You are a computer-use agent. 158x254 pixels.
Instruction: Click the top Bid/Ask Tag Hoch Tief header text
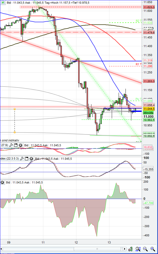pos(48,3)
